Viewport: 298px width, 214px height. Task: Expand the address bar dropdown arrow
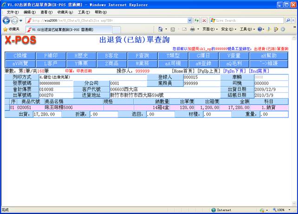[x=189, y=20]
